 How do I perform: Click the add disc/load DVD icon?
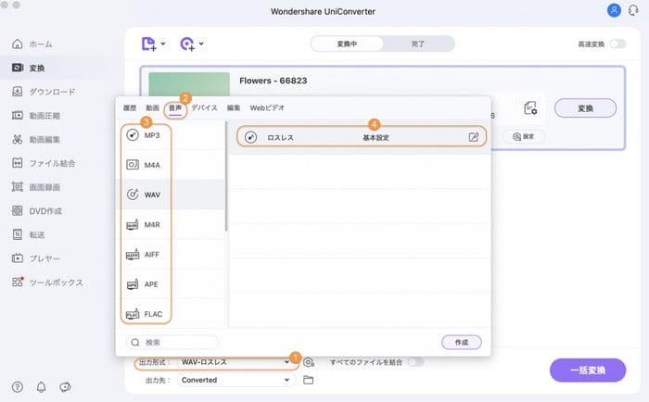click(187, 44)
